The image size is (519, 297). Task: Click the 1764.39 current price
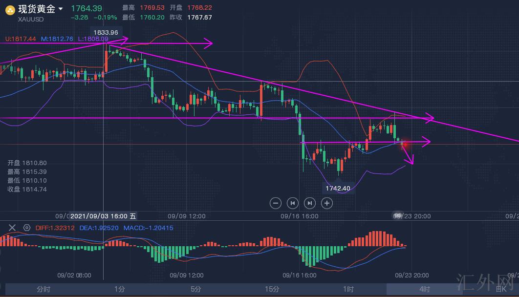[x=86, y=8]
